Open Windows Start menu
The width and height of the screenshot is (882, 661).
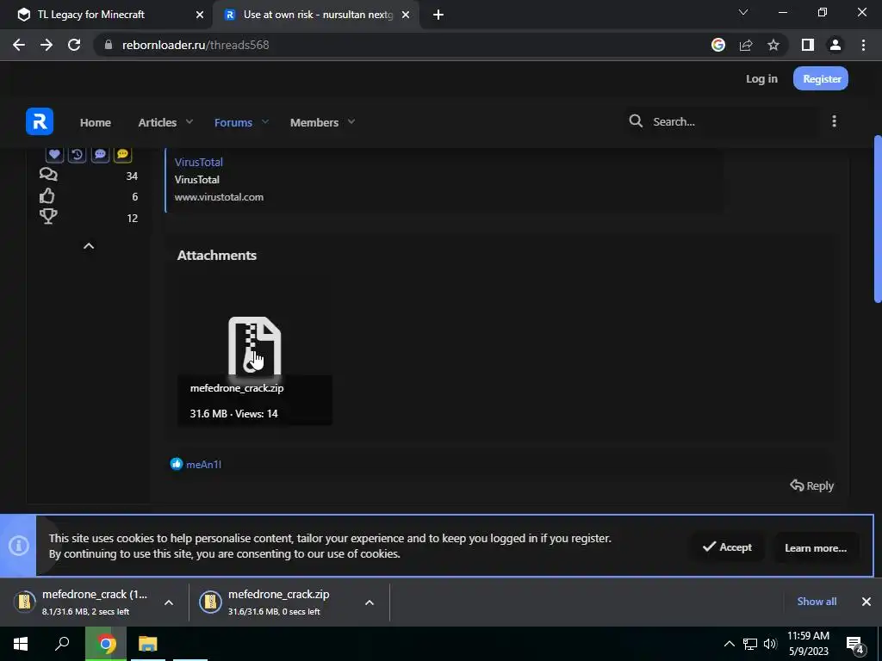pos(21,644)
